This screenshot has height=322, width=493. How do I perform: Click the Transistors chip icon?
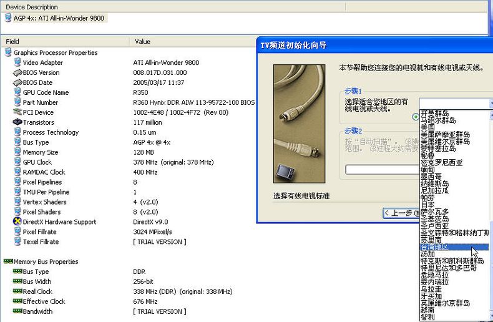point(17,122)
